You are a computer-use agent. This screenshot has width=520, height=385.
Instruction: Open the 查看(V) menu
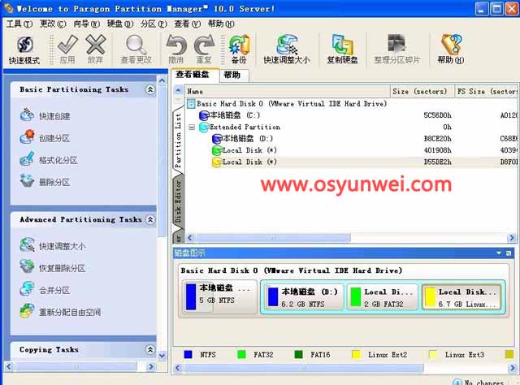point(188,24)
